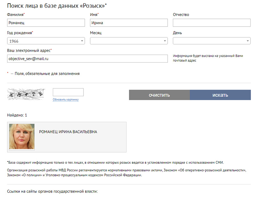The image size is (256, 197).
Task: Click the ИСКАТЬ search button
Action: (x=220, y=95)
